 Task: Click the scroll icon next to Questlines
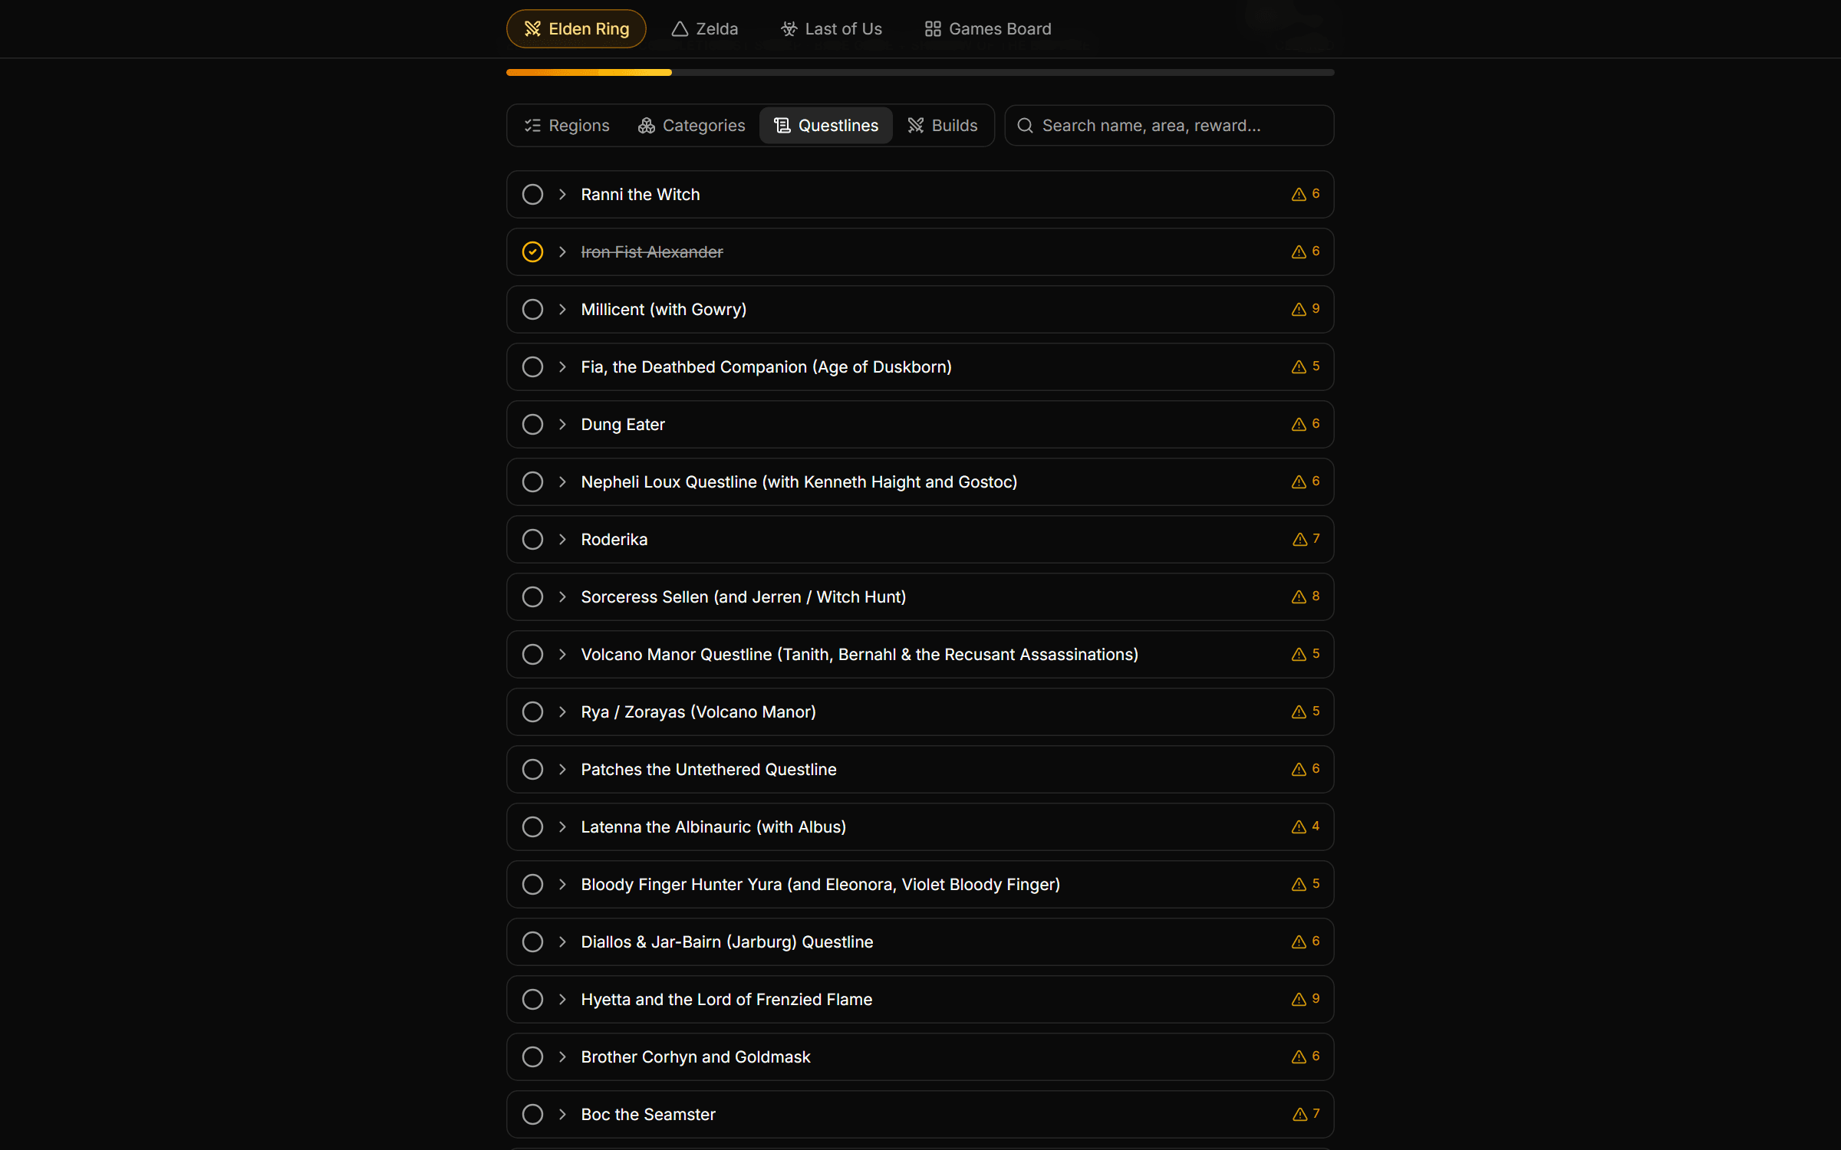tap(782, 126)
